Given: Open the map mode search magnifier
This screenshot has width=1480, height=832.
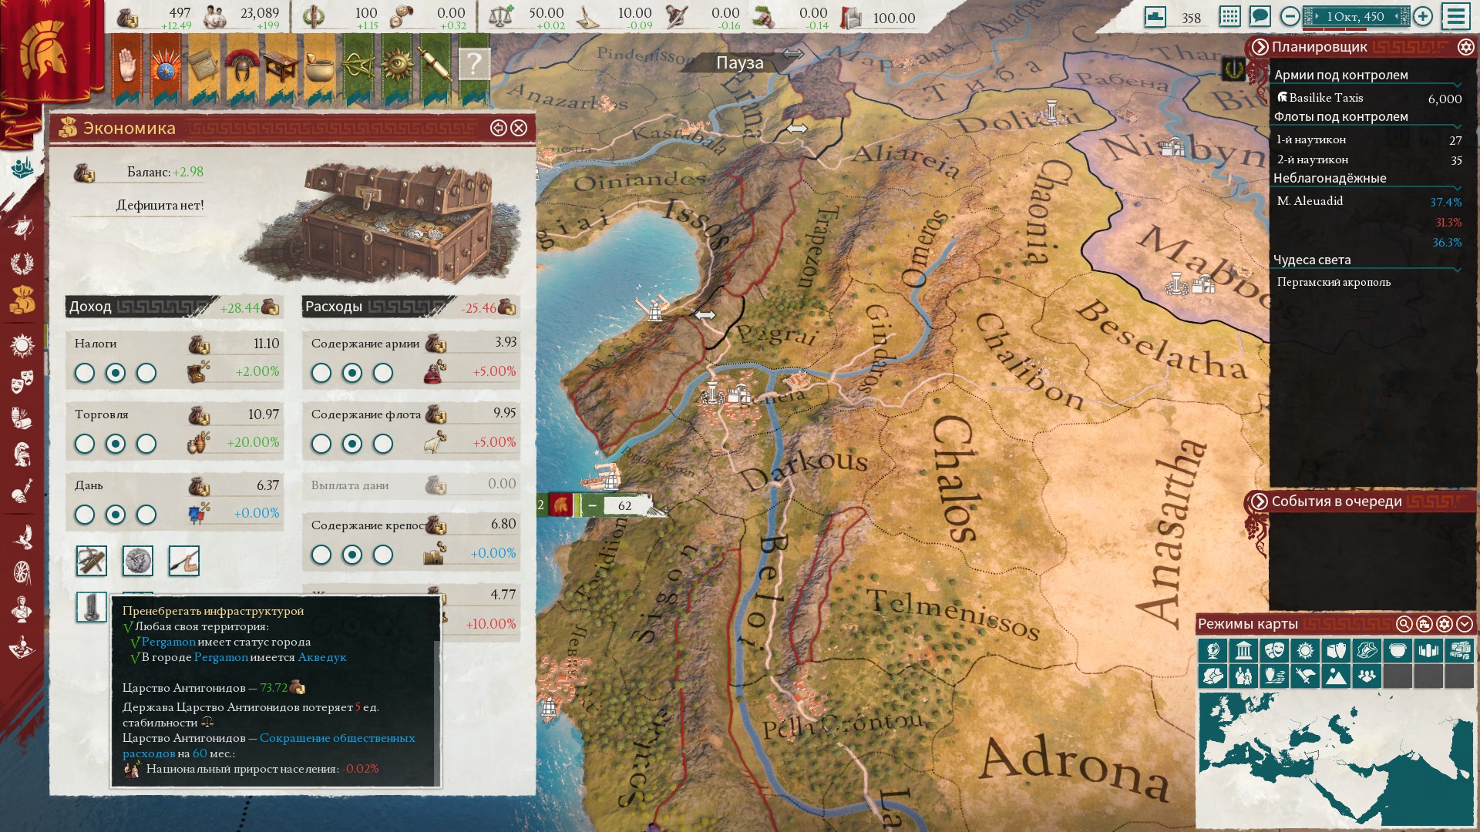Looking at the screenshot, I should click(x=1404, y=624).
